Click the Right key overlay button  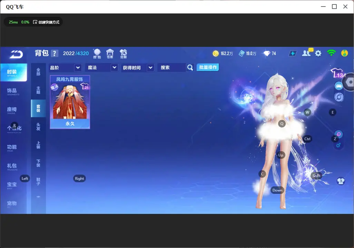tap(79, 178)
